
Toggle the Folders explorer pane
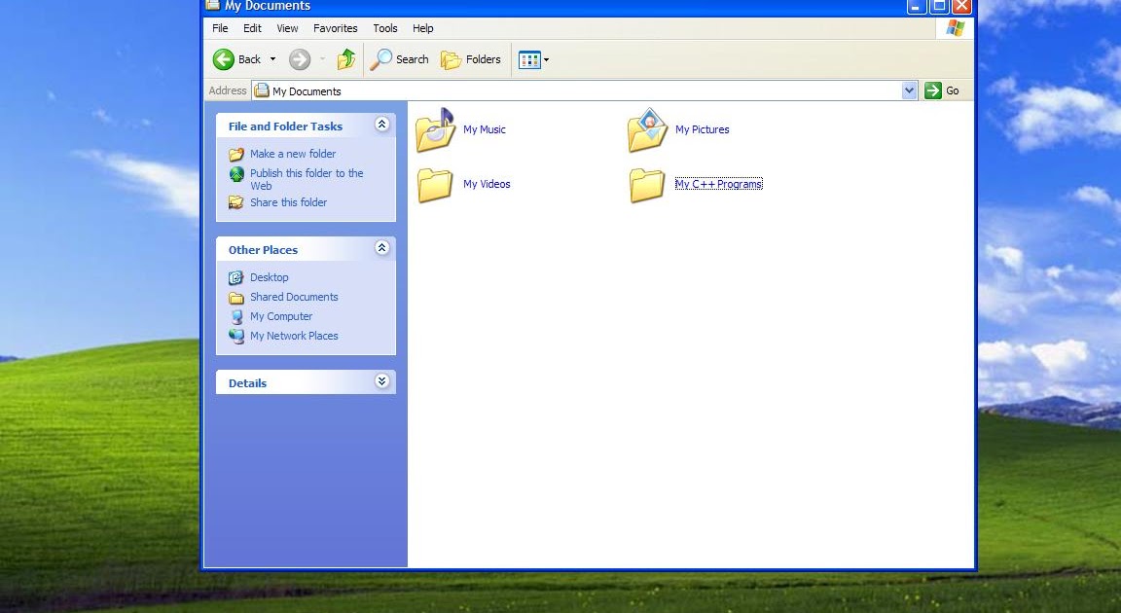pyautogui.click(x=471, y=59)
